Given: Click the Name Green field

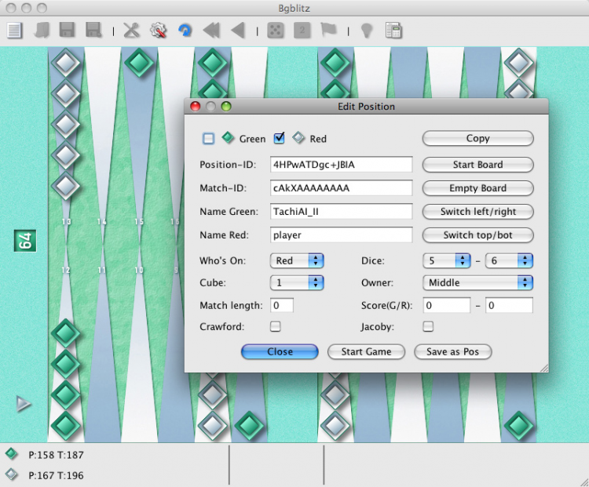Looking at the screenshot, I should pyautogui.click(x=341, y=212).
